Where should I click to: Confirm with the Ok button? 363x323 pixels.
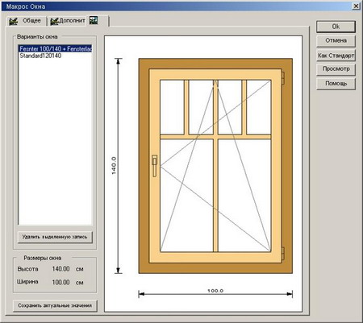pyautogui.click(x=336, y=27)
